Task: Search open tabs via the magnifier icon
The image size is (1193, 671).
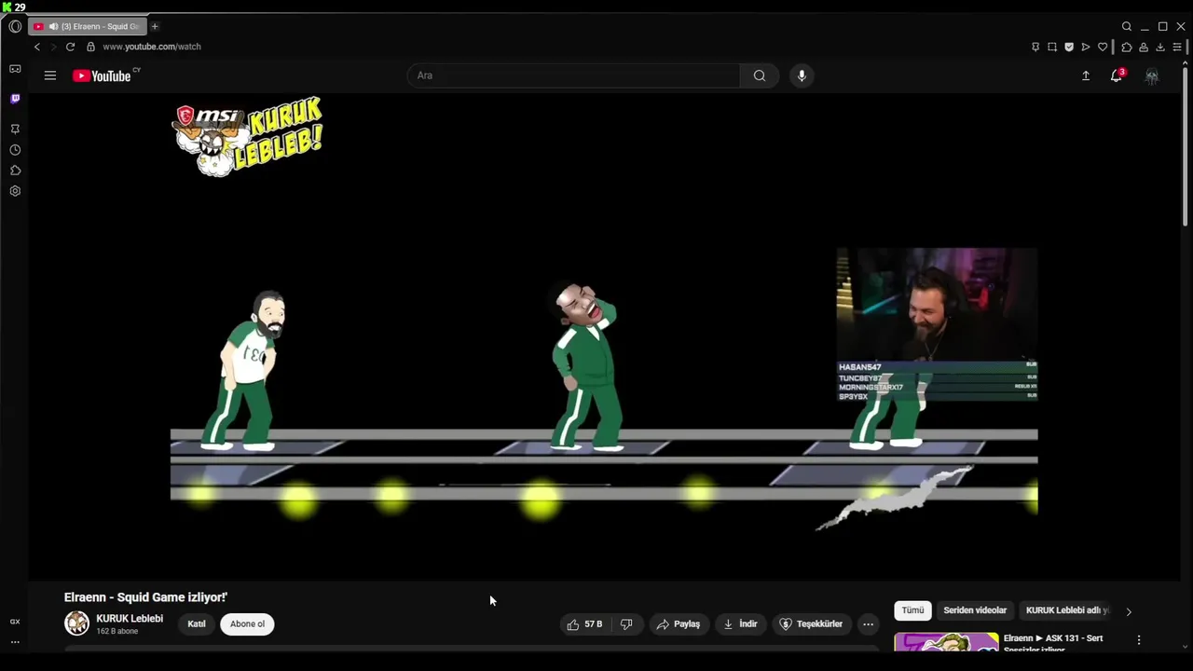Action: pos(1127,26)
